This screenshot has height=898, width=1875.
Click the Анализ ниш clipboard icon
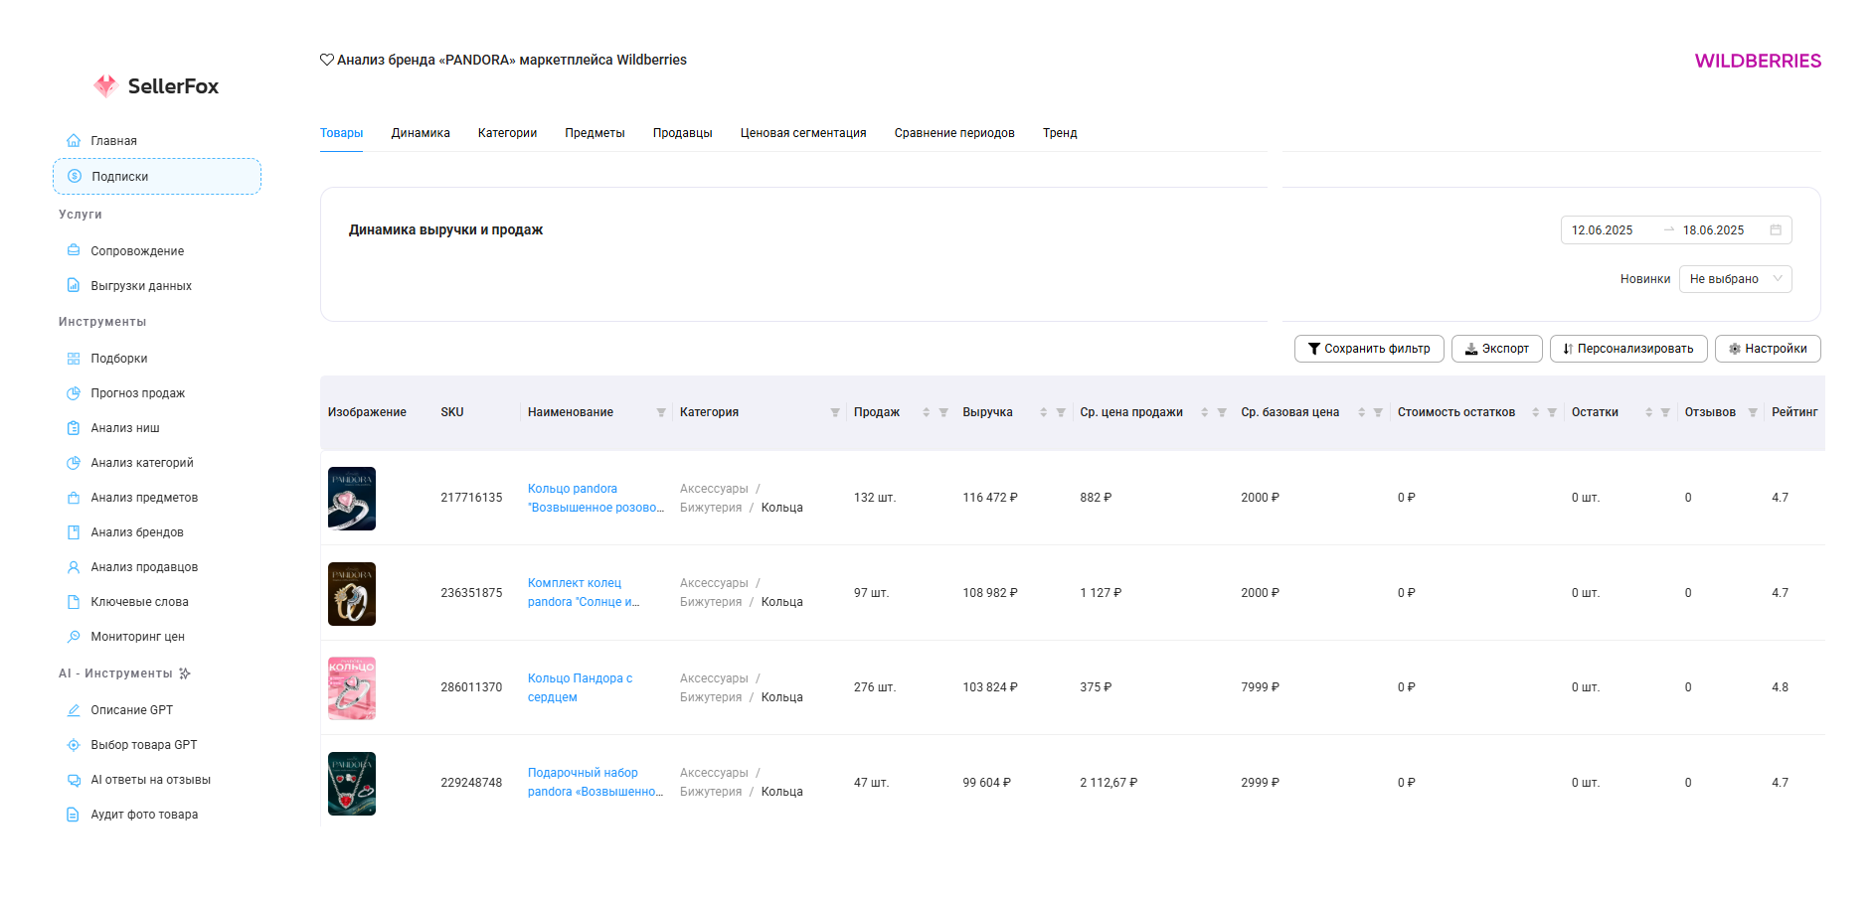click(x=74, y=428)
